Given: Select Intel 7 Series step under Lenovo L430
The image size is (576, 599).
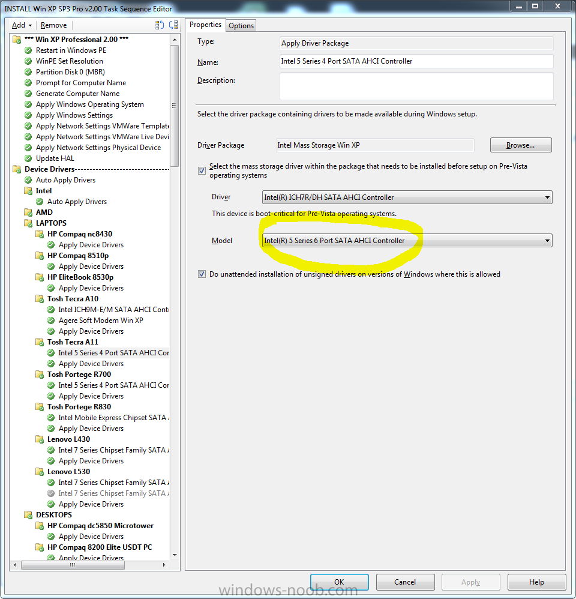Looking at the screenshot, I should tap(113, 450).
